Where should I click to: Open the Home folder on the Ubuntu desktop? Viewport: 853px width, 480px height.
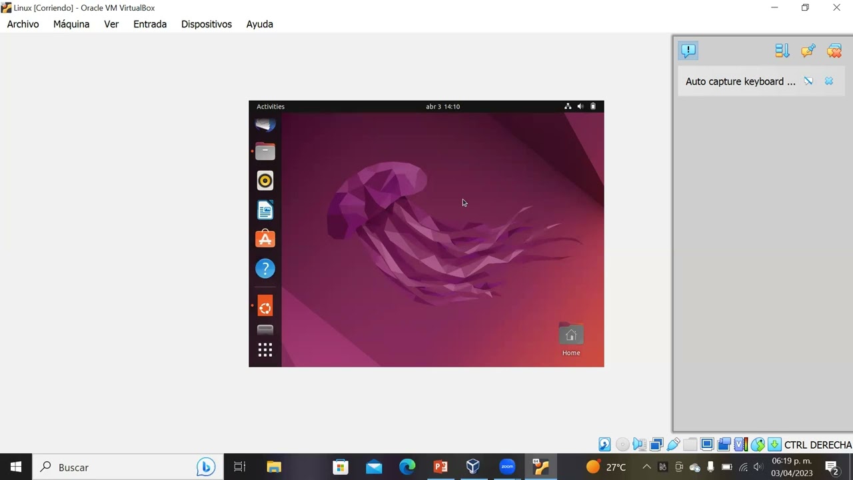pos(571,339)
